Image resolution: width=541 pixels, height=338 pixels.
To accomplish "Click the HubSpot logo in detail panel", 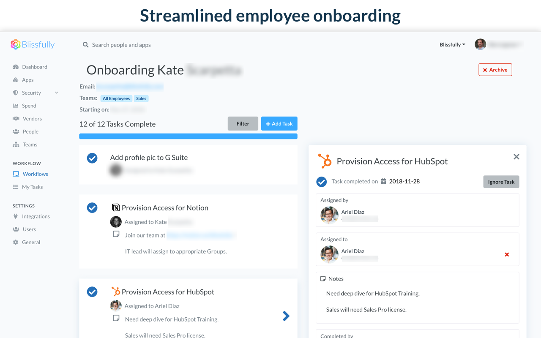I will [x=325, y=161].
